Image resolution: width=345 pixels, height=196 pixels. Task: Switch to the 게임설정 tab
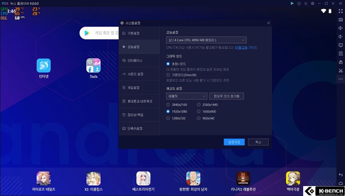point(139,88)
